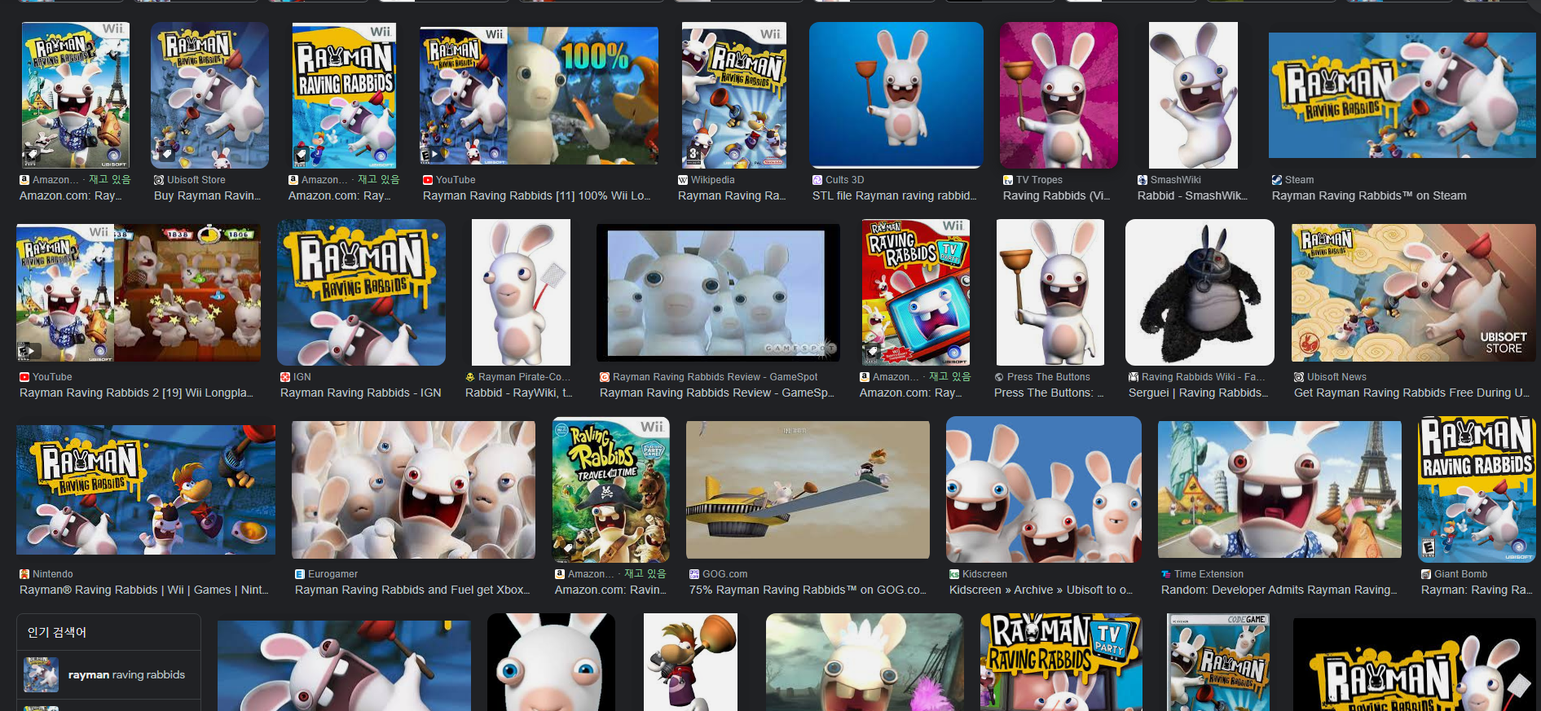
Task: Click the Time Extension favicon
Action: (x=1166, y=574)
